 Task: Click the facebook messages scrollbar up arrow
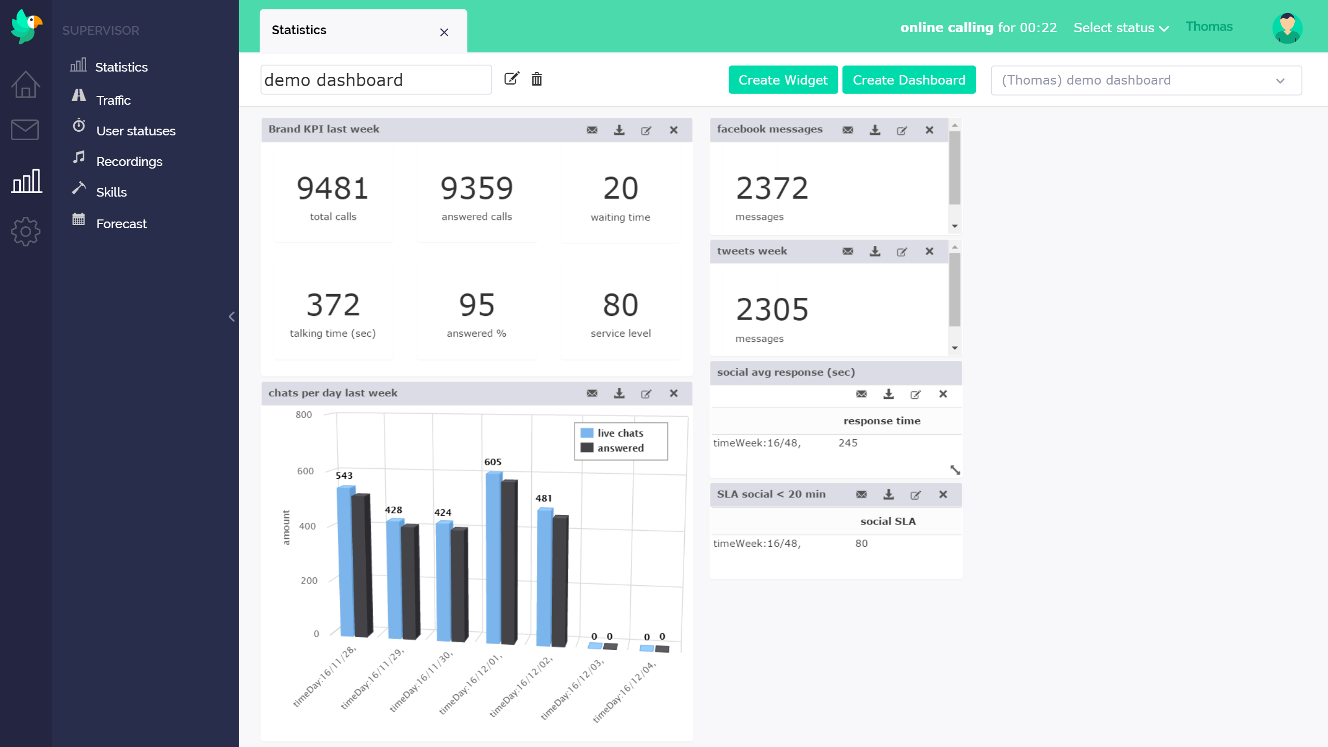pos(955,125)
